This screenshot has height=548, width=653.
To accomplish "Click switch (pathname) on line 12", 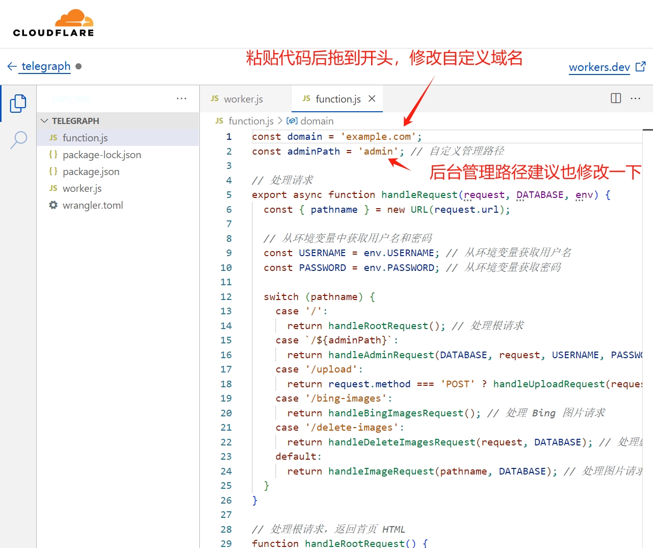I will pyautogui.click(x=314, y=297).
